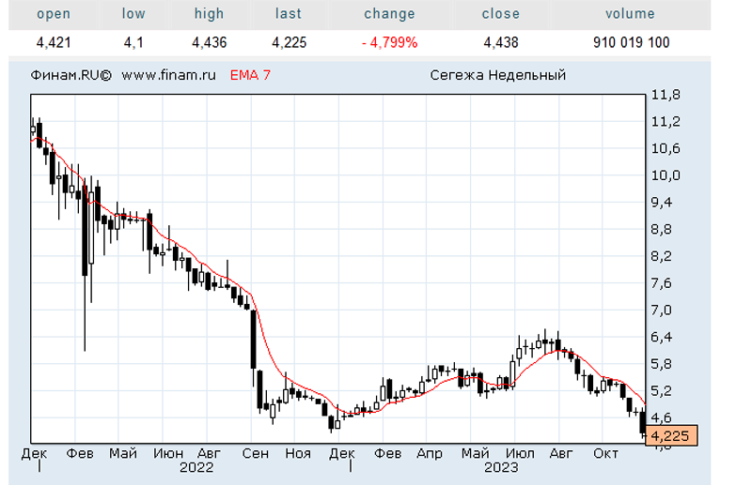Click the chart title Сегежа Недельный

pyautogui.click(x=497, y=75)
